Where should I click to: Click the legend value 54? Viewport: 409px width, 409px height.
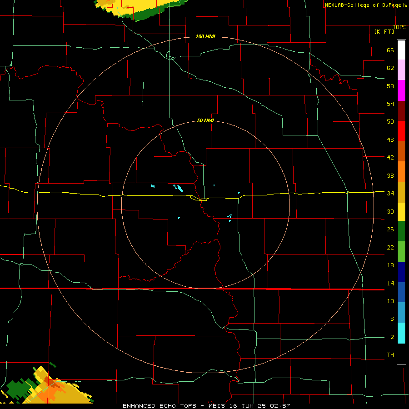click(x=390, y=104)
